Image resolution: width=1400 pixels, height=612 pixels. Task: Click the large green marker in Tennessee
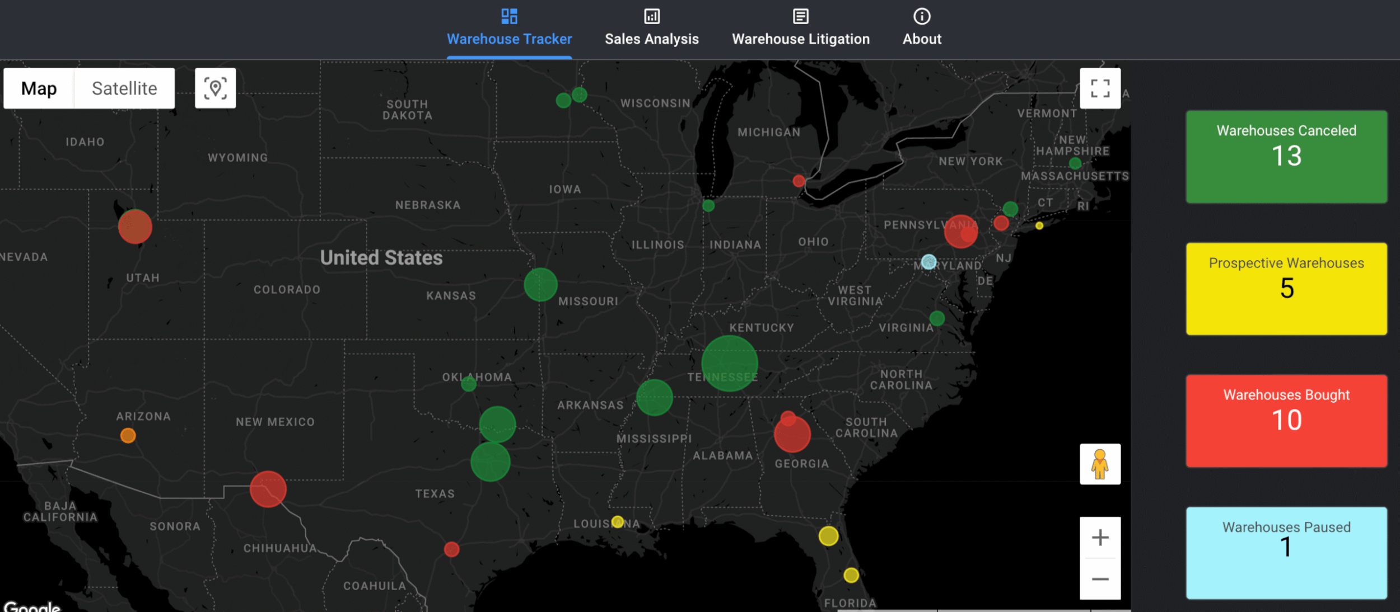(x=729, y=364)
